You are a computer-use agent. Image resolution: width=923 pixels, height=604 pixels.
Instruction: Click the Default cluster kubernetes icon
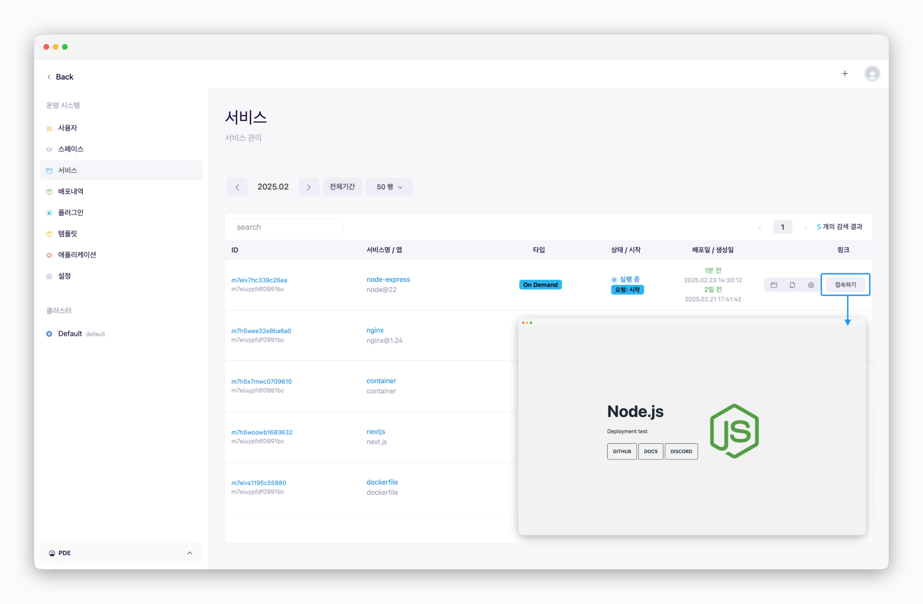point(49,334)
